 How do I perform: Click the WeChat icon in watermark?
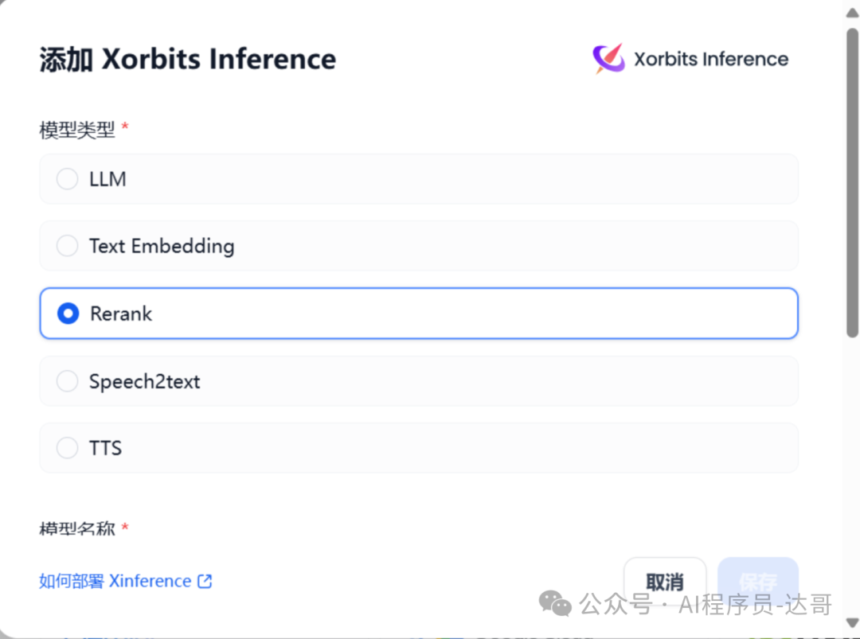(555, 604)
